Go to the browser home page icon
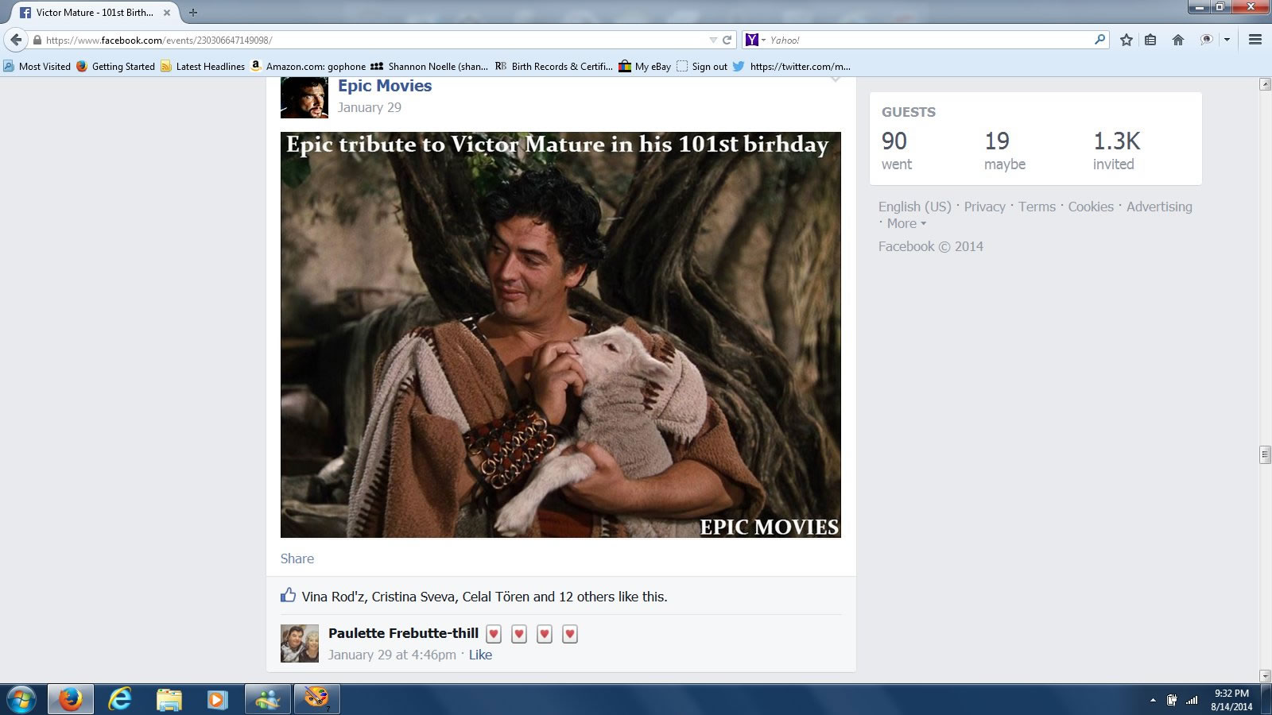Viewport: 1272px width, 715px height. pyautogui.click(x=1178, y=40)
